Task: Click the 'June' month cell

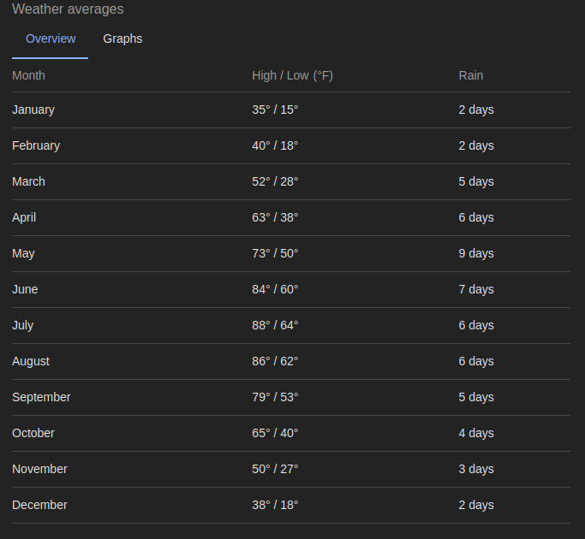Action: [x=25, y=289]
